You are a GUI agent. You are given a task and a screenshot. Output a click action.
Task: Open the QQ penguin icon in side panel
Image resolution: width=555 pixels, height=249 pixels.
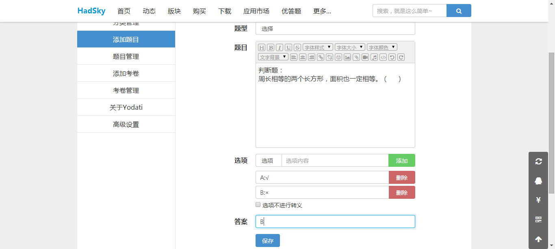tap(538, 181)
